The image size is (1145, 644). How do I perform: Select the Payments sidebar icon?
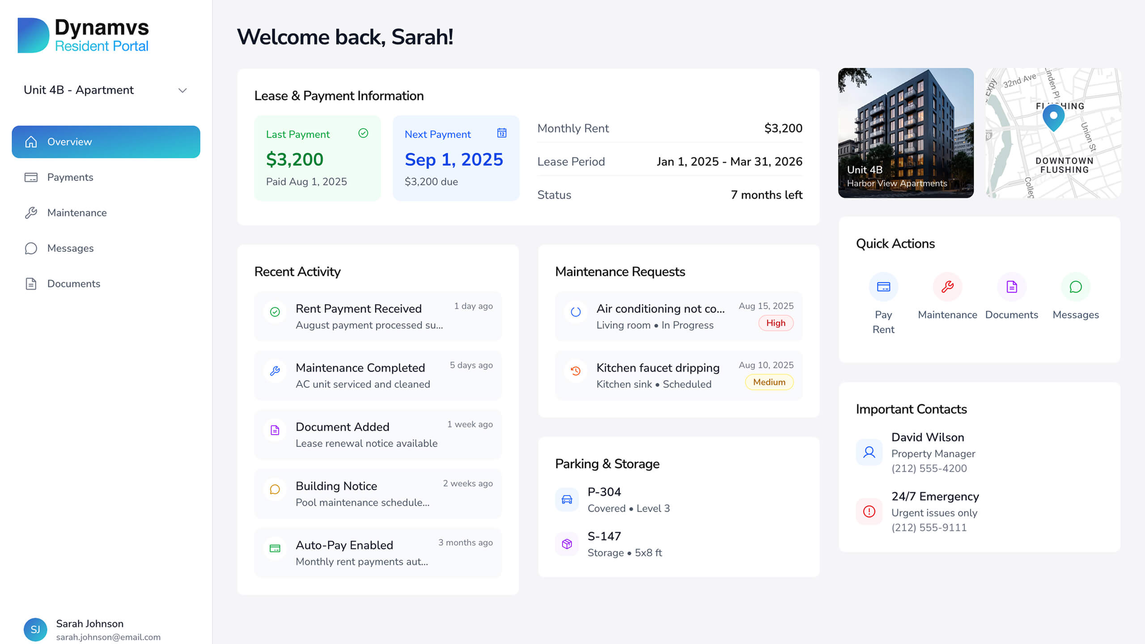click(31, 177)
